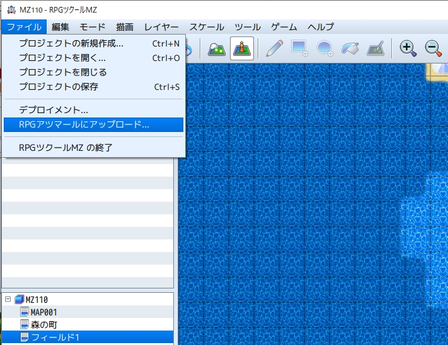Choose RPGツクールMZ の終了
This screenshot has width=448, height=345.
pyautogui.click(x=93, y=148)
